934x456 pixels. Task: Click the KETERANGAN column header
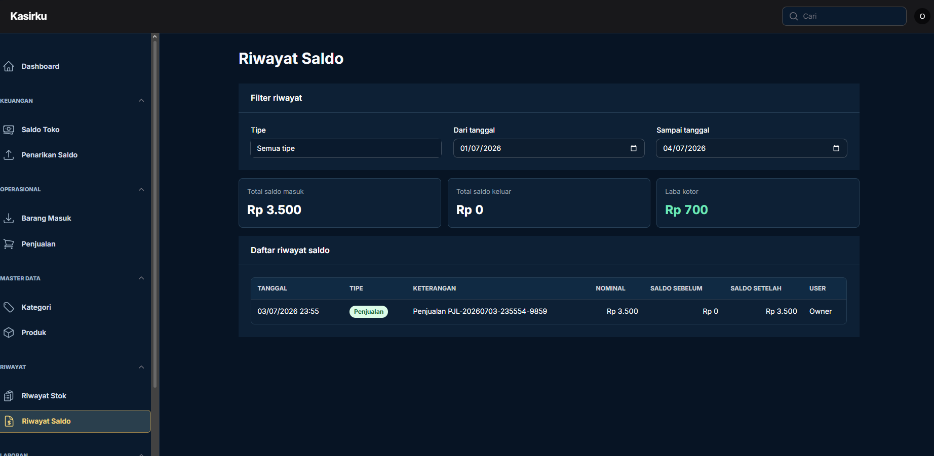click(434, 288)
